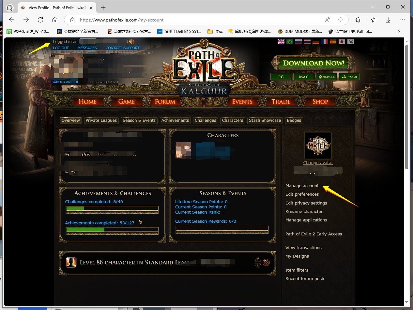The width and height of the screenshot is (413, 310).
Task: Select the Russian language flag
Action: pyautogui.click(x=298, y=42)
